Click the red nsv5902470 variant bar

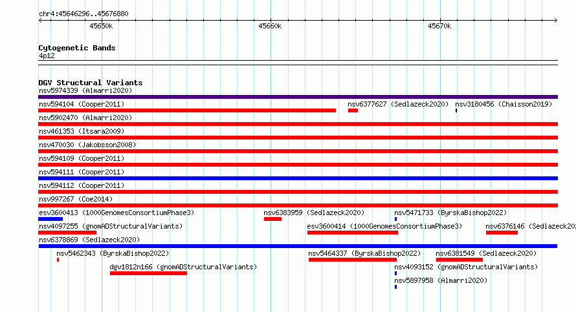[298, 124]
